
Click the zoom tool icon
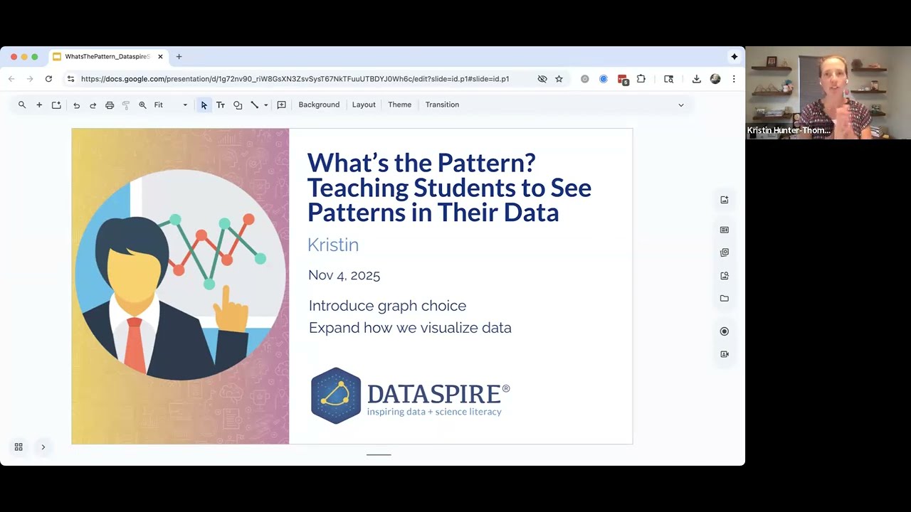pos(142,105)
